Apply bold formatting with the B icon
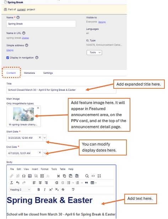The width and height of the screenshot is (168, 219). (39, 190)
